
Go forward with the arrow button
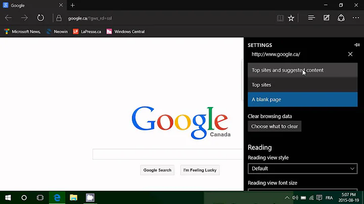pos(24,18)
